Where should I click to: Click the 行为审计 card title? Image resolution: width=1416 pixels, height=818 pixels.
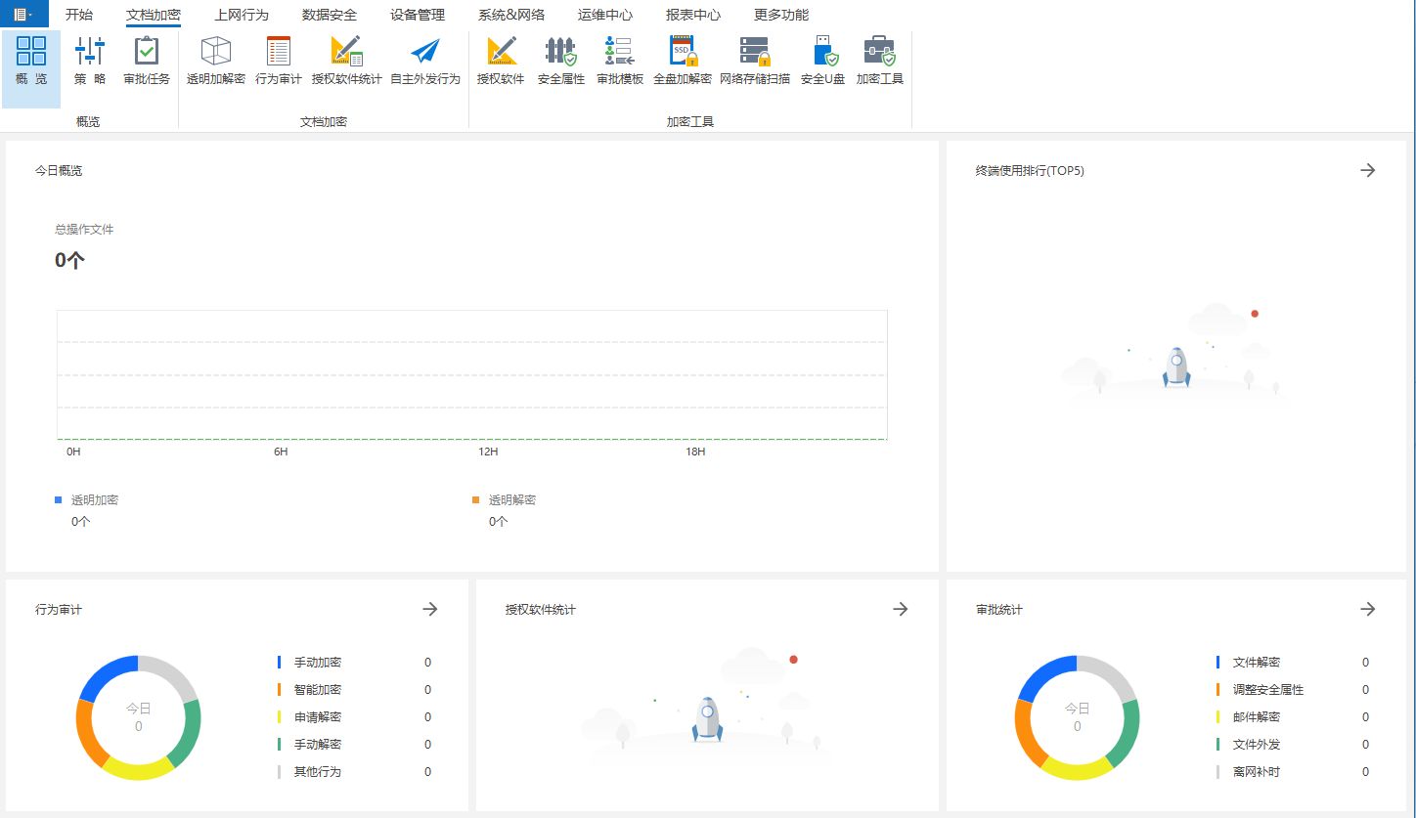point(59,610)
